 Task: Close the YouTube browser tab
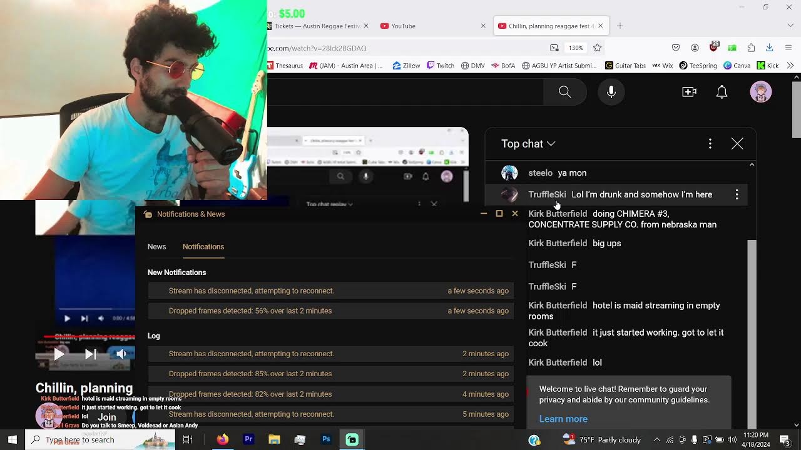coord(483,26)
